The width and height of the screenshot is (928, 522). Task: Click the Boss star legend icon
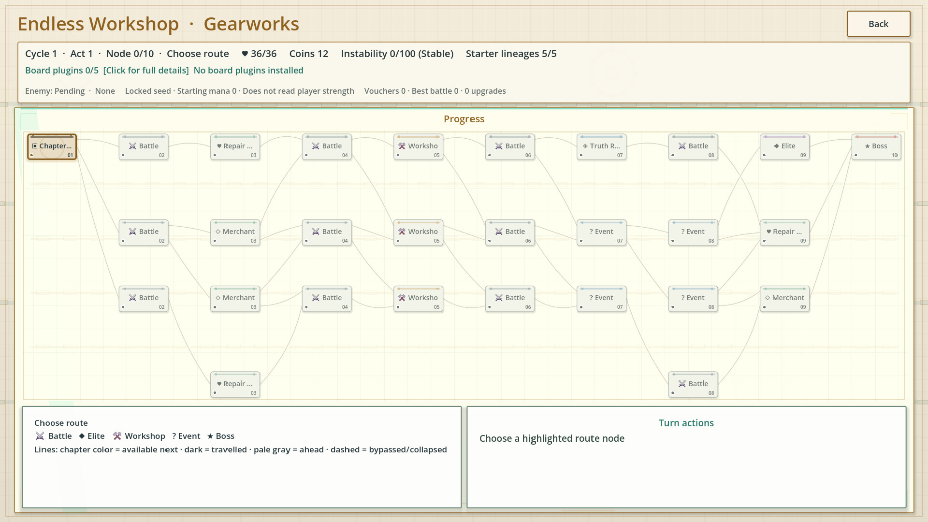[x=210, y=436]
